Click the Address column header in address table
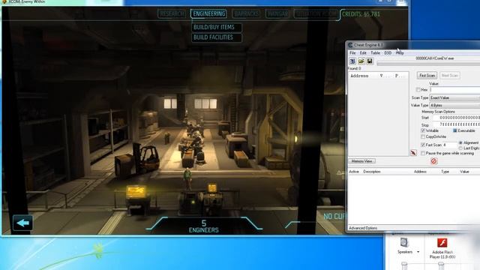 pyautogui.click(x=420, y=172)
